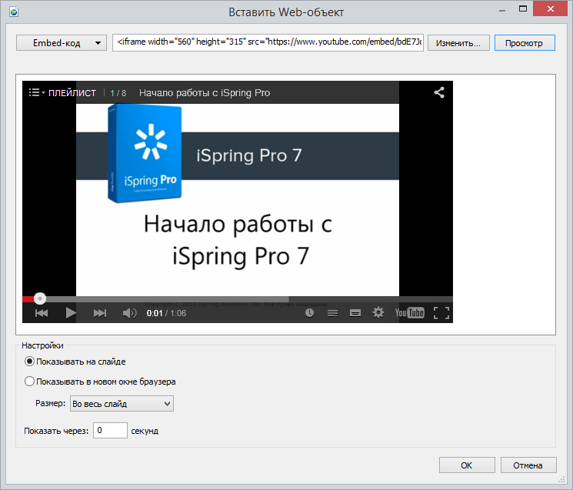The image size is (573, 490).
Task: Open the Размер 'Во весь слайд' dropdown
Action: tap(122, 404)
